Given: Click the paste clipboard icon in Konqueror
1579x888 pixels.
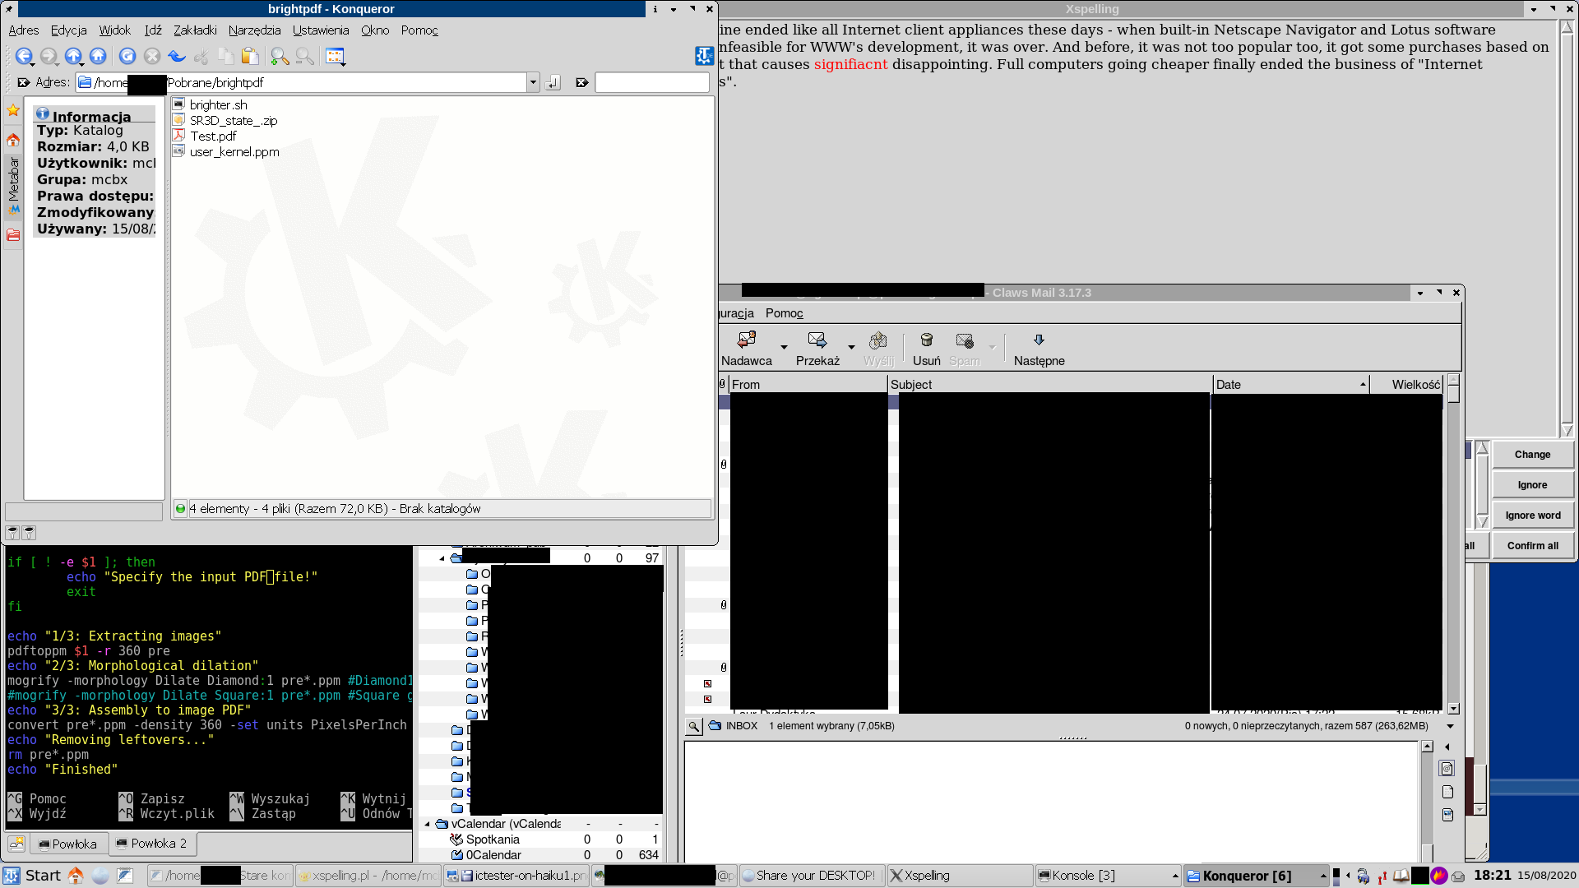Looking at the screenshot, I should point(250,56).
